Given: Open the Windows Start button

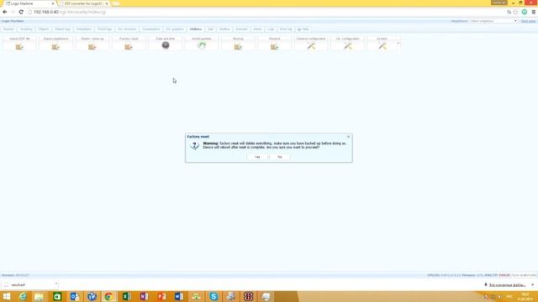Looking at the screenshot, I should click(x=7, y=296).
